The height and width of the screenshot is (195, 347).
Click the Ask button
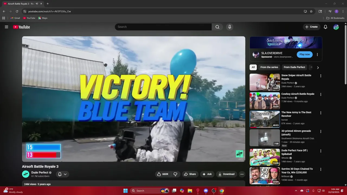coord(207,174)
